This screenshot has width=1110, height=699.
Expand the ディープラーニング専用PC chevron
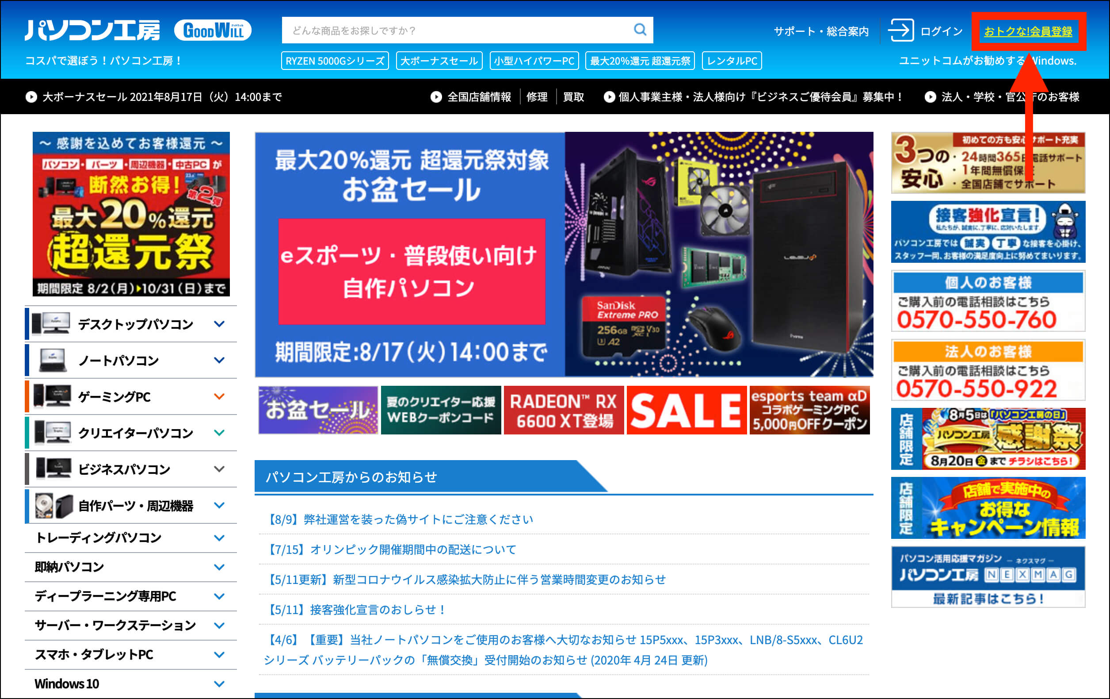point(219,596)
